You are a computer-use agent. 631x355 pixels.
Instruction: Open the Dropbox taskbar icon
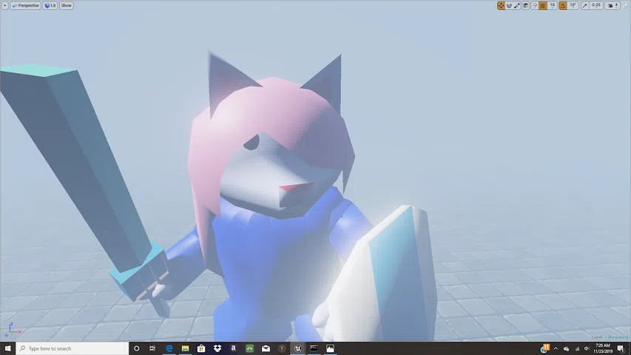pyautogui.click(x=217, y=348)
